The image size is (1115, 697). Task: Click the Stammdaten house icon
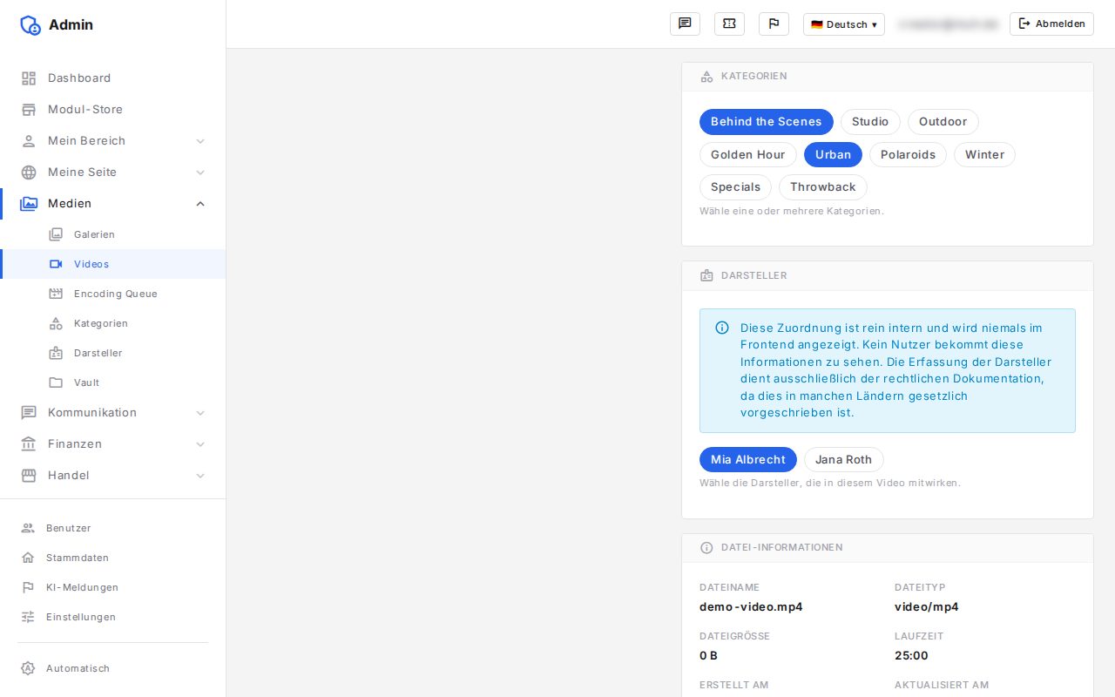click(x=28, y=558)
